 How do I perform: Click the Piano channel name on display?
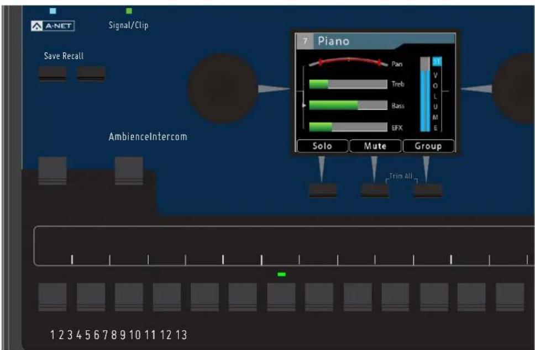[x=333, y=41]
